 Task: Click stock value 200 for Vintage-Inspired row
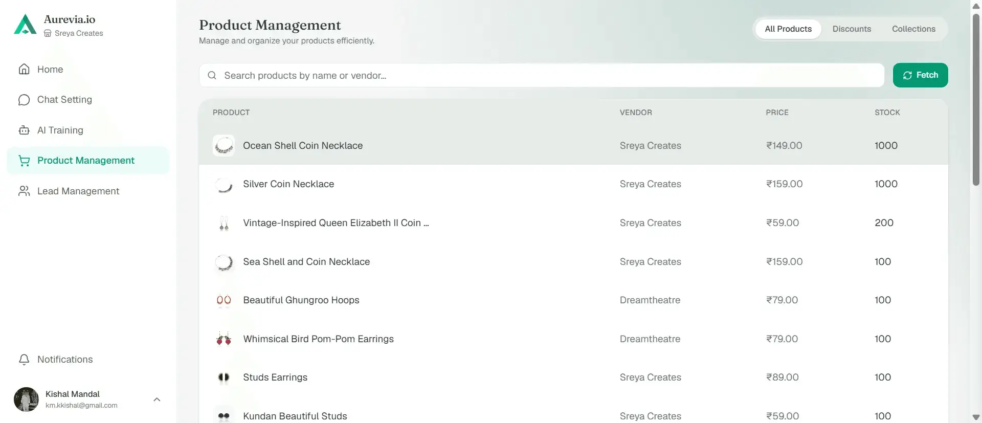pyautogui.click(x=884, y=223)
